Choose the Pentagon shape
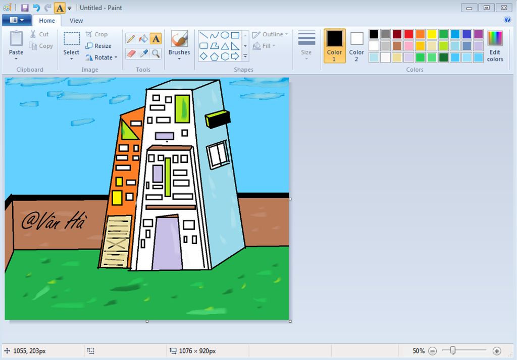This screenshot has width=517, height=360. point(214,56)
